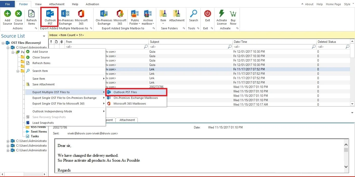Open the Source List panel dropdown arrow
Image resolution: width=355 pixels, height=177 pixels.
coord(44,36)
